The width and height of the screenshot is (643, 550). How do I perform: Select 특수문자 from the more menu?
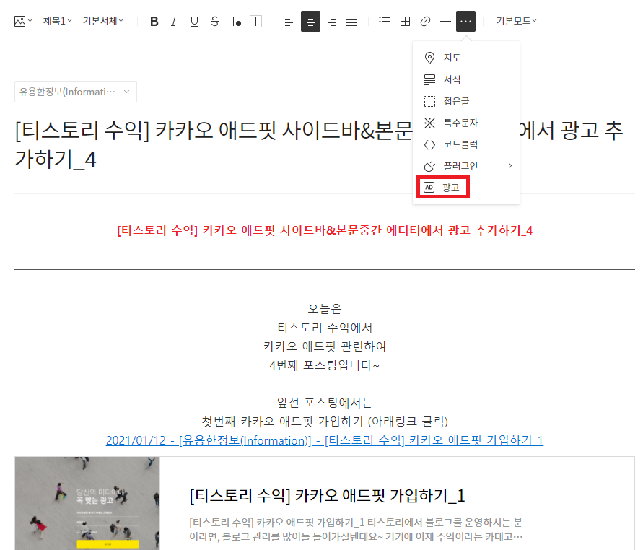pyautogui.click(x=466, y=123)
